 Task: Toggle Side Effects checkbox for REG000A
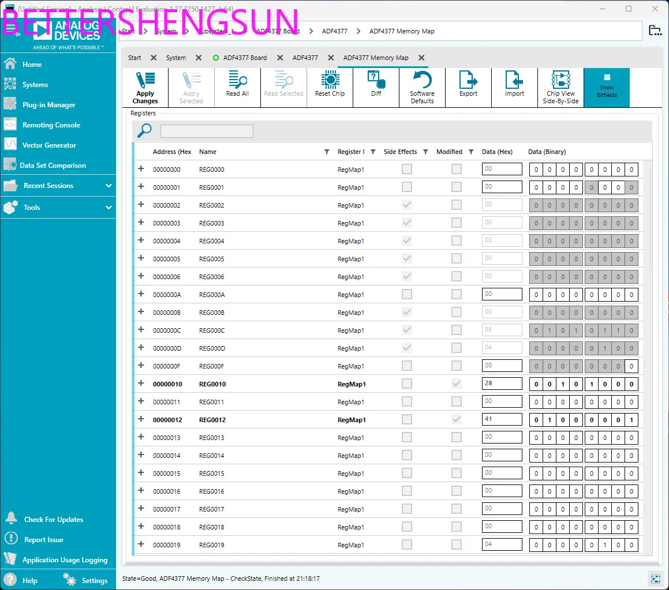pyautogui.click(x=407, y=294)
